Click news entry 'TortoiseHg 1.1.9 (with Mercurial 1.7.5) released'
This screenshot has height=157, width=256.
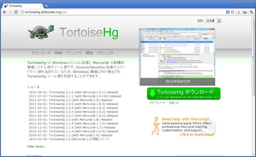point(84,123)
